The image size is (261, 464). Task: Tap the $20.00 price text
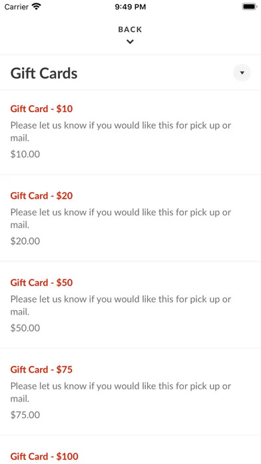(x=25, y=241)
